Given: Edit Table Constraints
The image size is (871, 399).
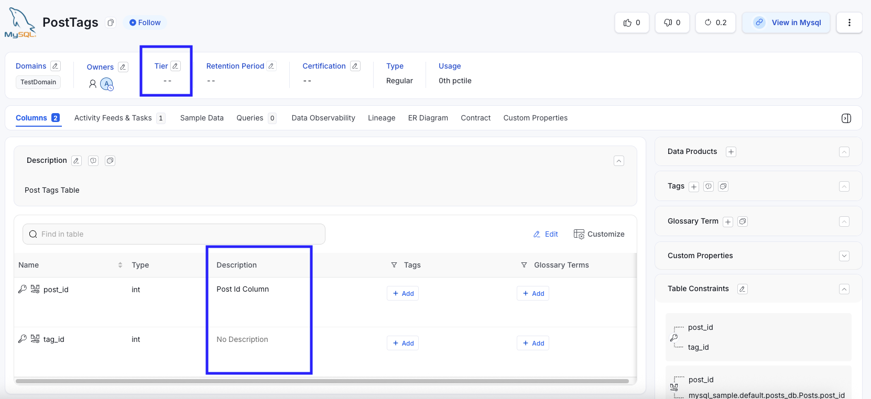Looking at the screenshot, I should pos(743,289).
